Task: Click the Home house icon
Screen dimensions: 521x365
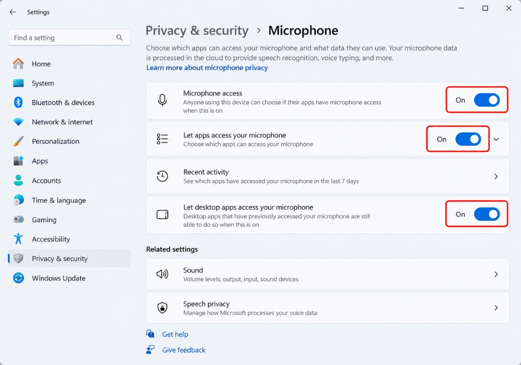Action: coord(18,64)
